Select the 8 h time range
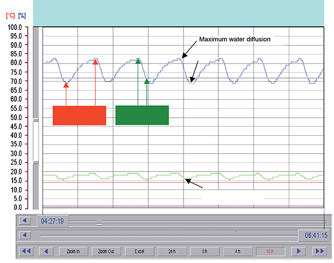 (205, 251)
